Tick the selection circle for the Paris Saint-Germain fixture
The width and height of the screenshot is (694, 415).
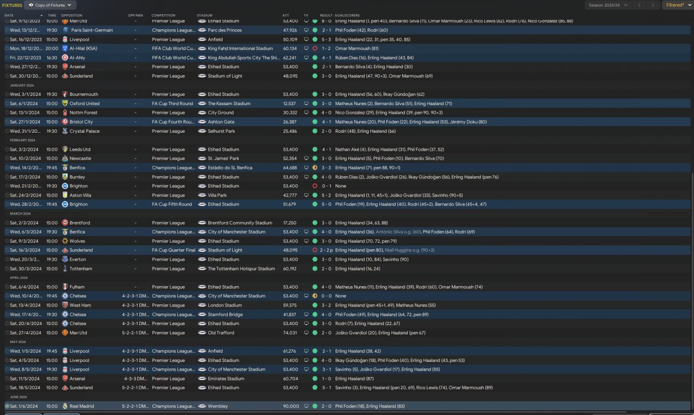pyautogui.click(x=7, y=30)
